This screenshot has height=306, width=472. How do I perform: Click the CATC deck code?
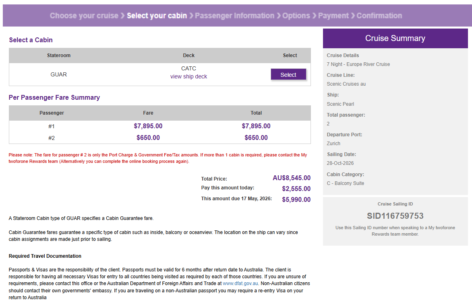tap(188, 68)
